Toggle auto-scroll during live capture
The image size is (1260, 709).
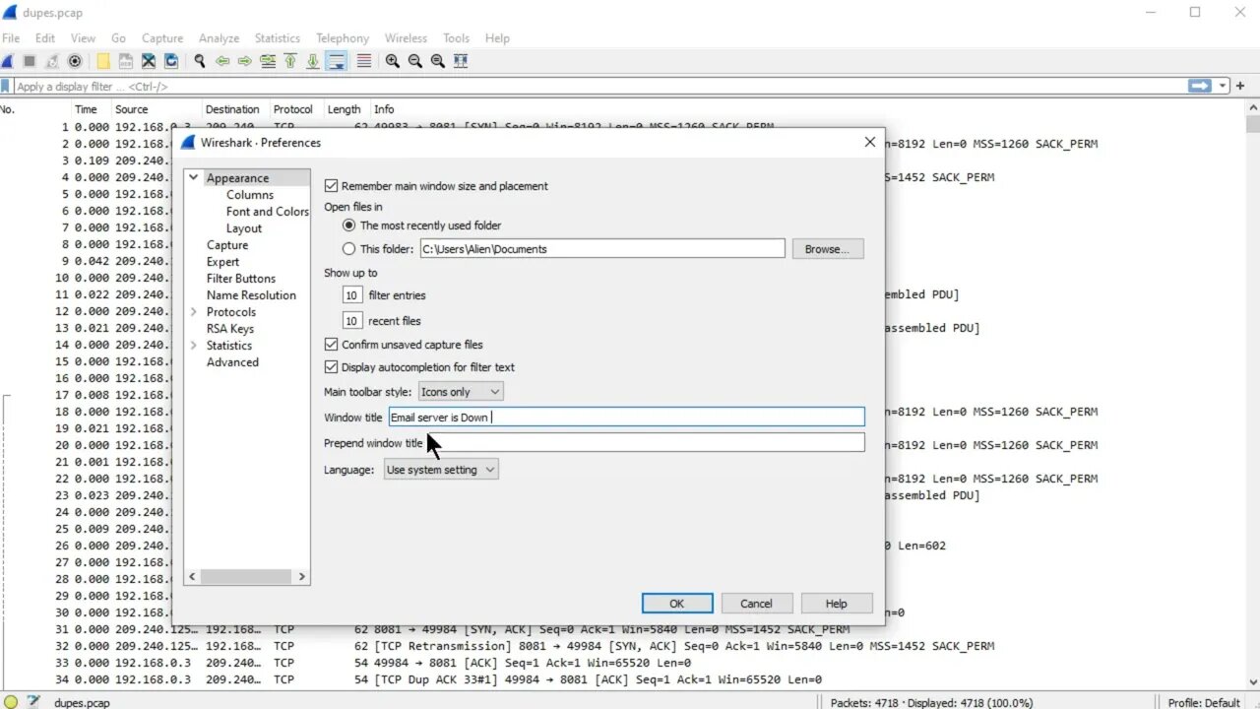click(x=337, y=61)
